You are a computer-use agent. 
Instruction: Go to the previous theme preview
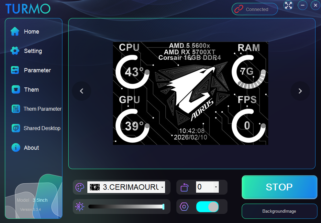click(82, 91)
